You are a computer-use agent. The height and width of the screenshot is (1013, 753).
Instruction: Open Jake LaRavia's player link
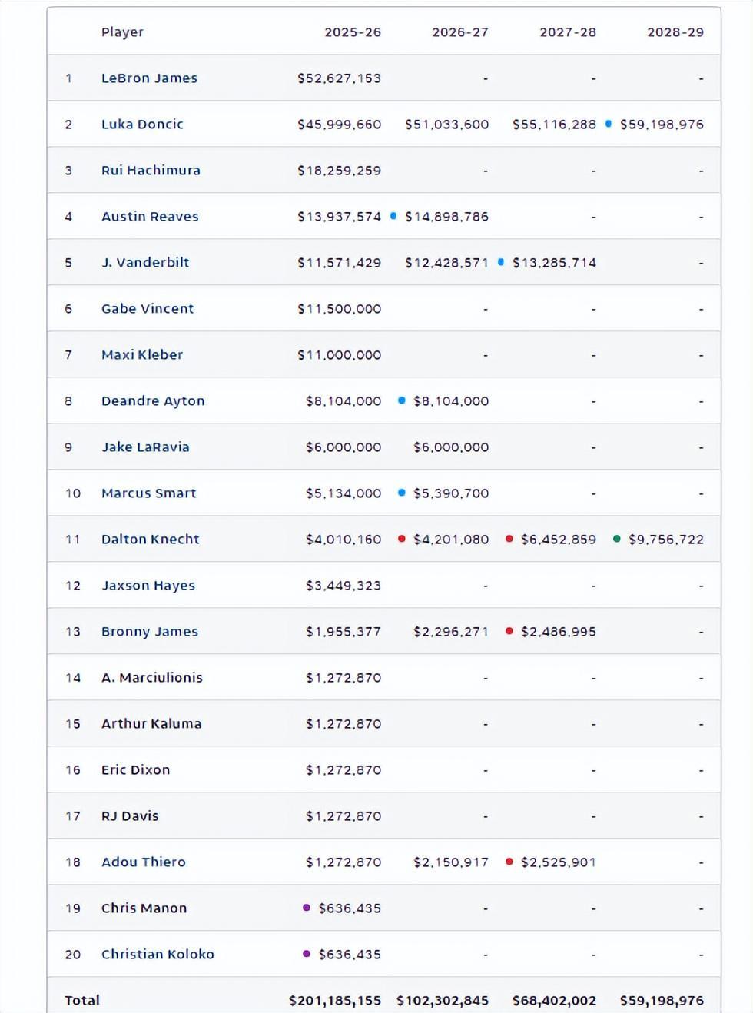coord(145,447)
